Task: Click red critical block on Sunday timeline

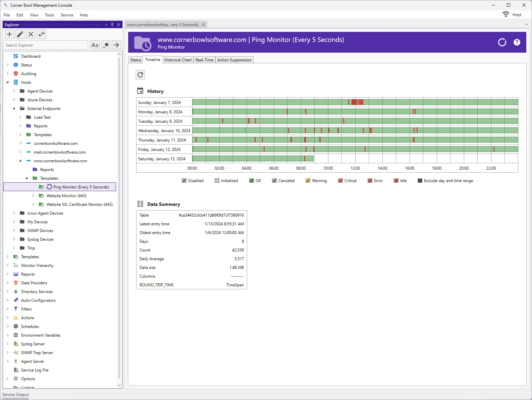Action: [x=354, y=102]
